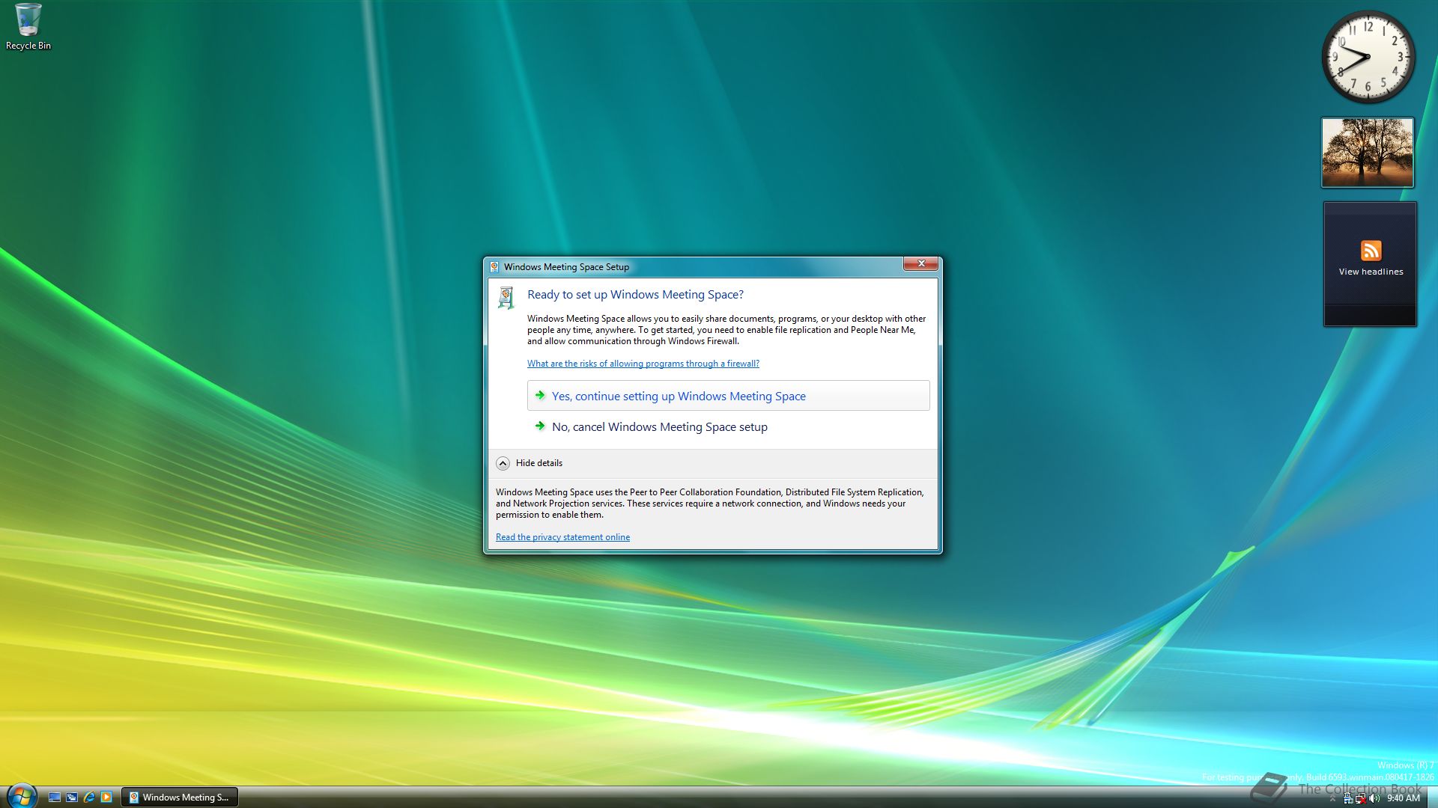The image size is (1438, 808).
Task: Open the Recycle Bin desktop icon
Action: pos(28,27)
